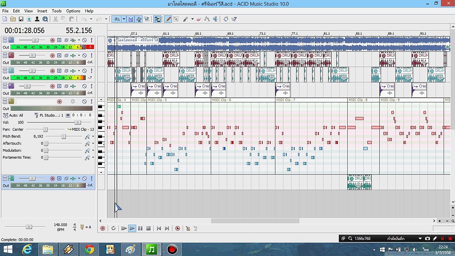
Task: Open track 1 device selection dropdown arrow
Action: tap(79, 40)
